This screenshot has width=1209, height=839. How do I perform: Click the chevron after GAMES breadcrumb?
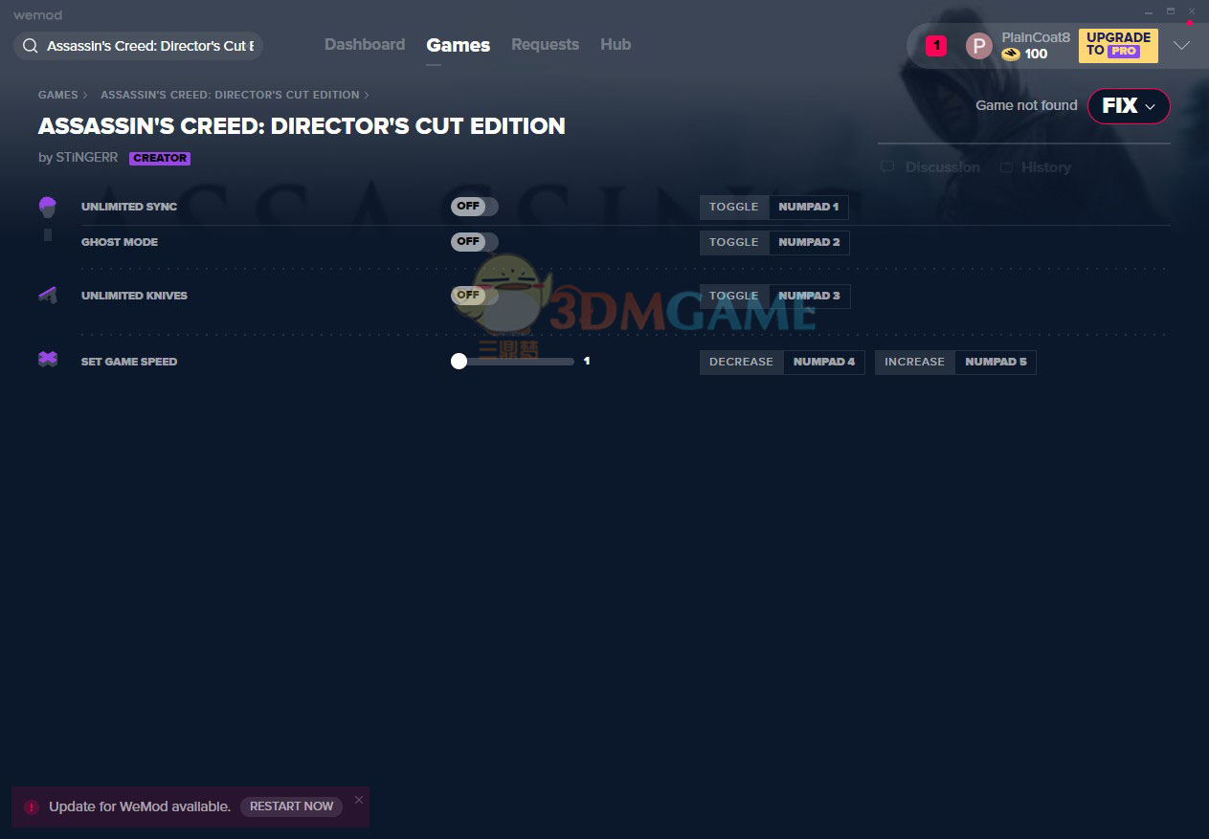[85, 95]
